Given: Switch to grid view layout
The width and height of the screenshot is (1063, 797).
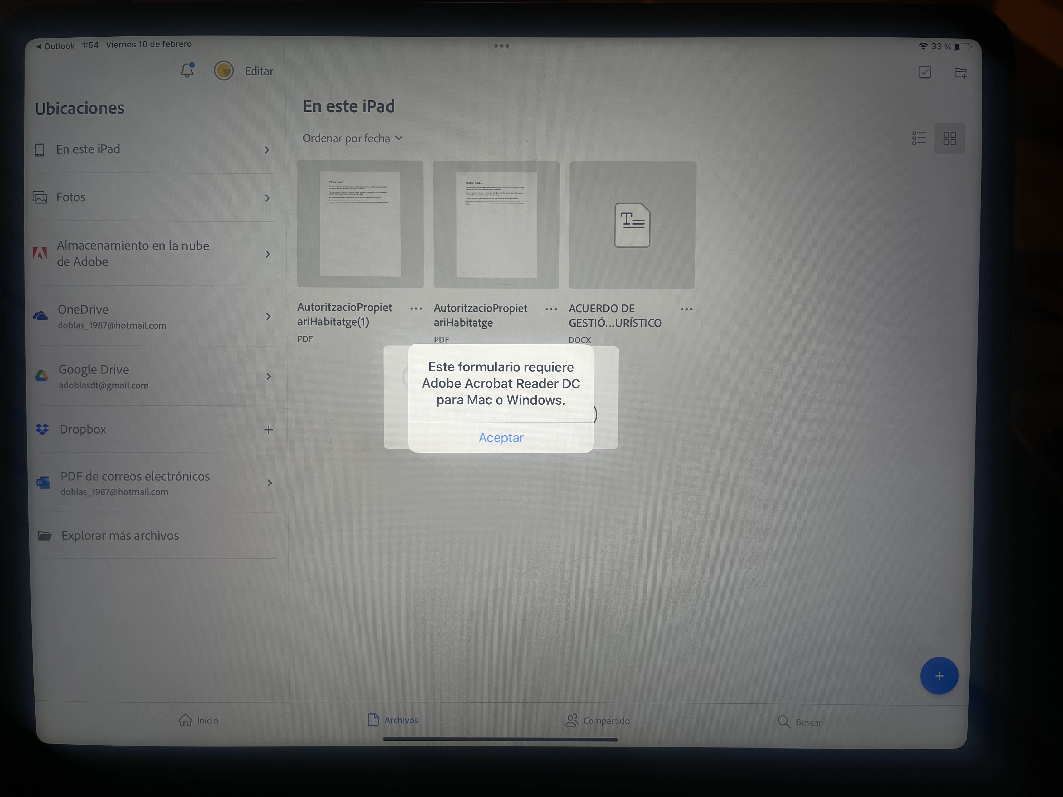Looking at the screenshot, I should coord(950,139).
